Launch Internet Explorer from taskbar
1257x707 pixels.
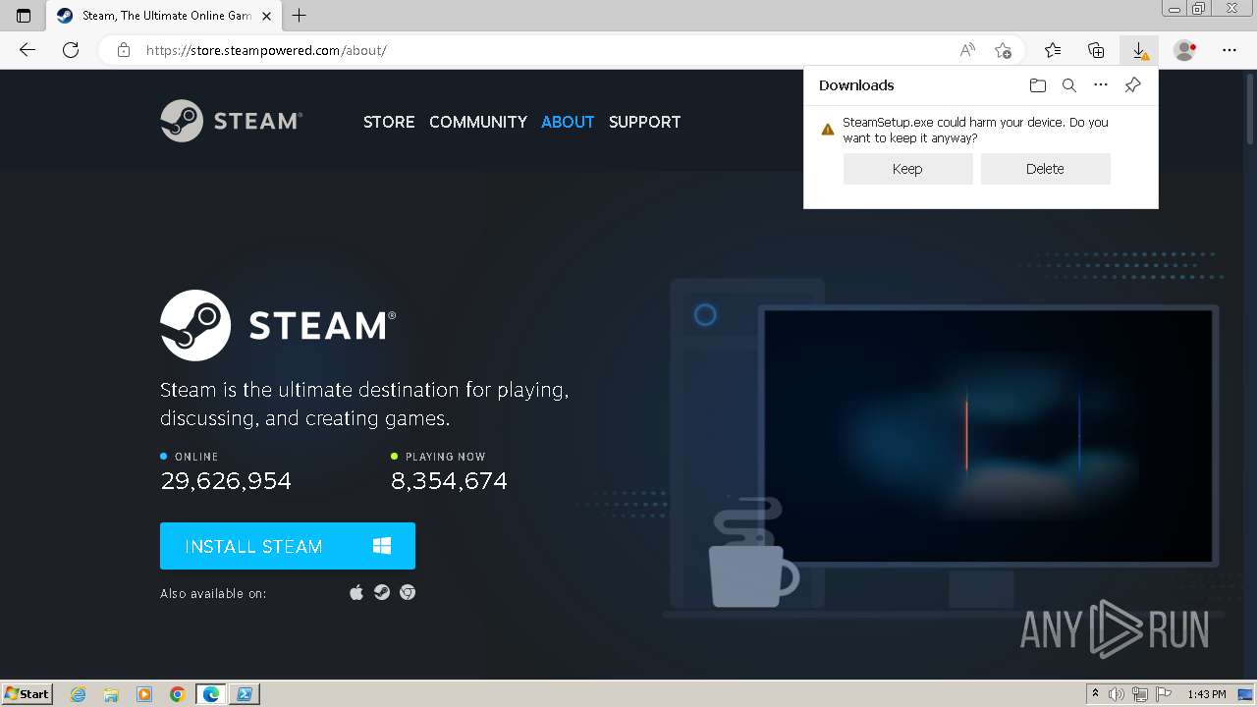coord(79,694)
